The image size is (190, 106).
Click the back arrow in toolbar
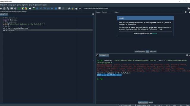click(x=76, y=9)
